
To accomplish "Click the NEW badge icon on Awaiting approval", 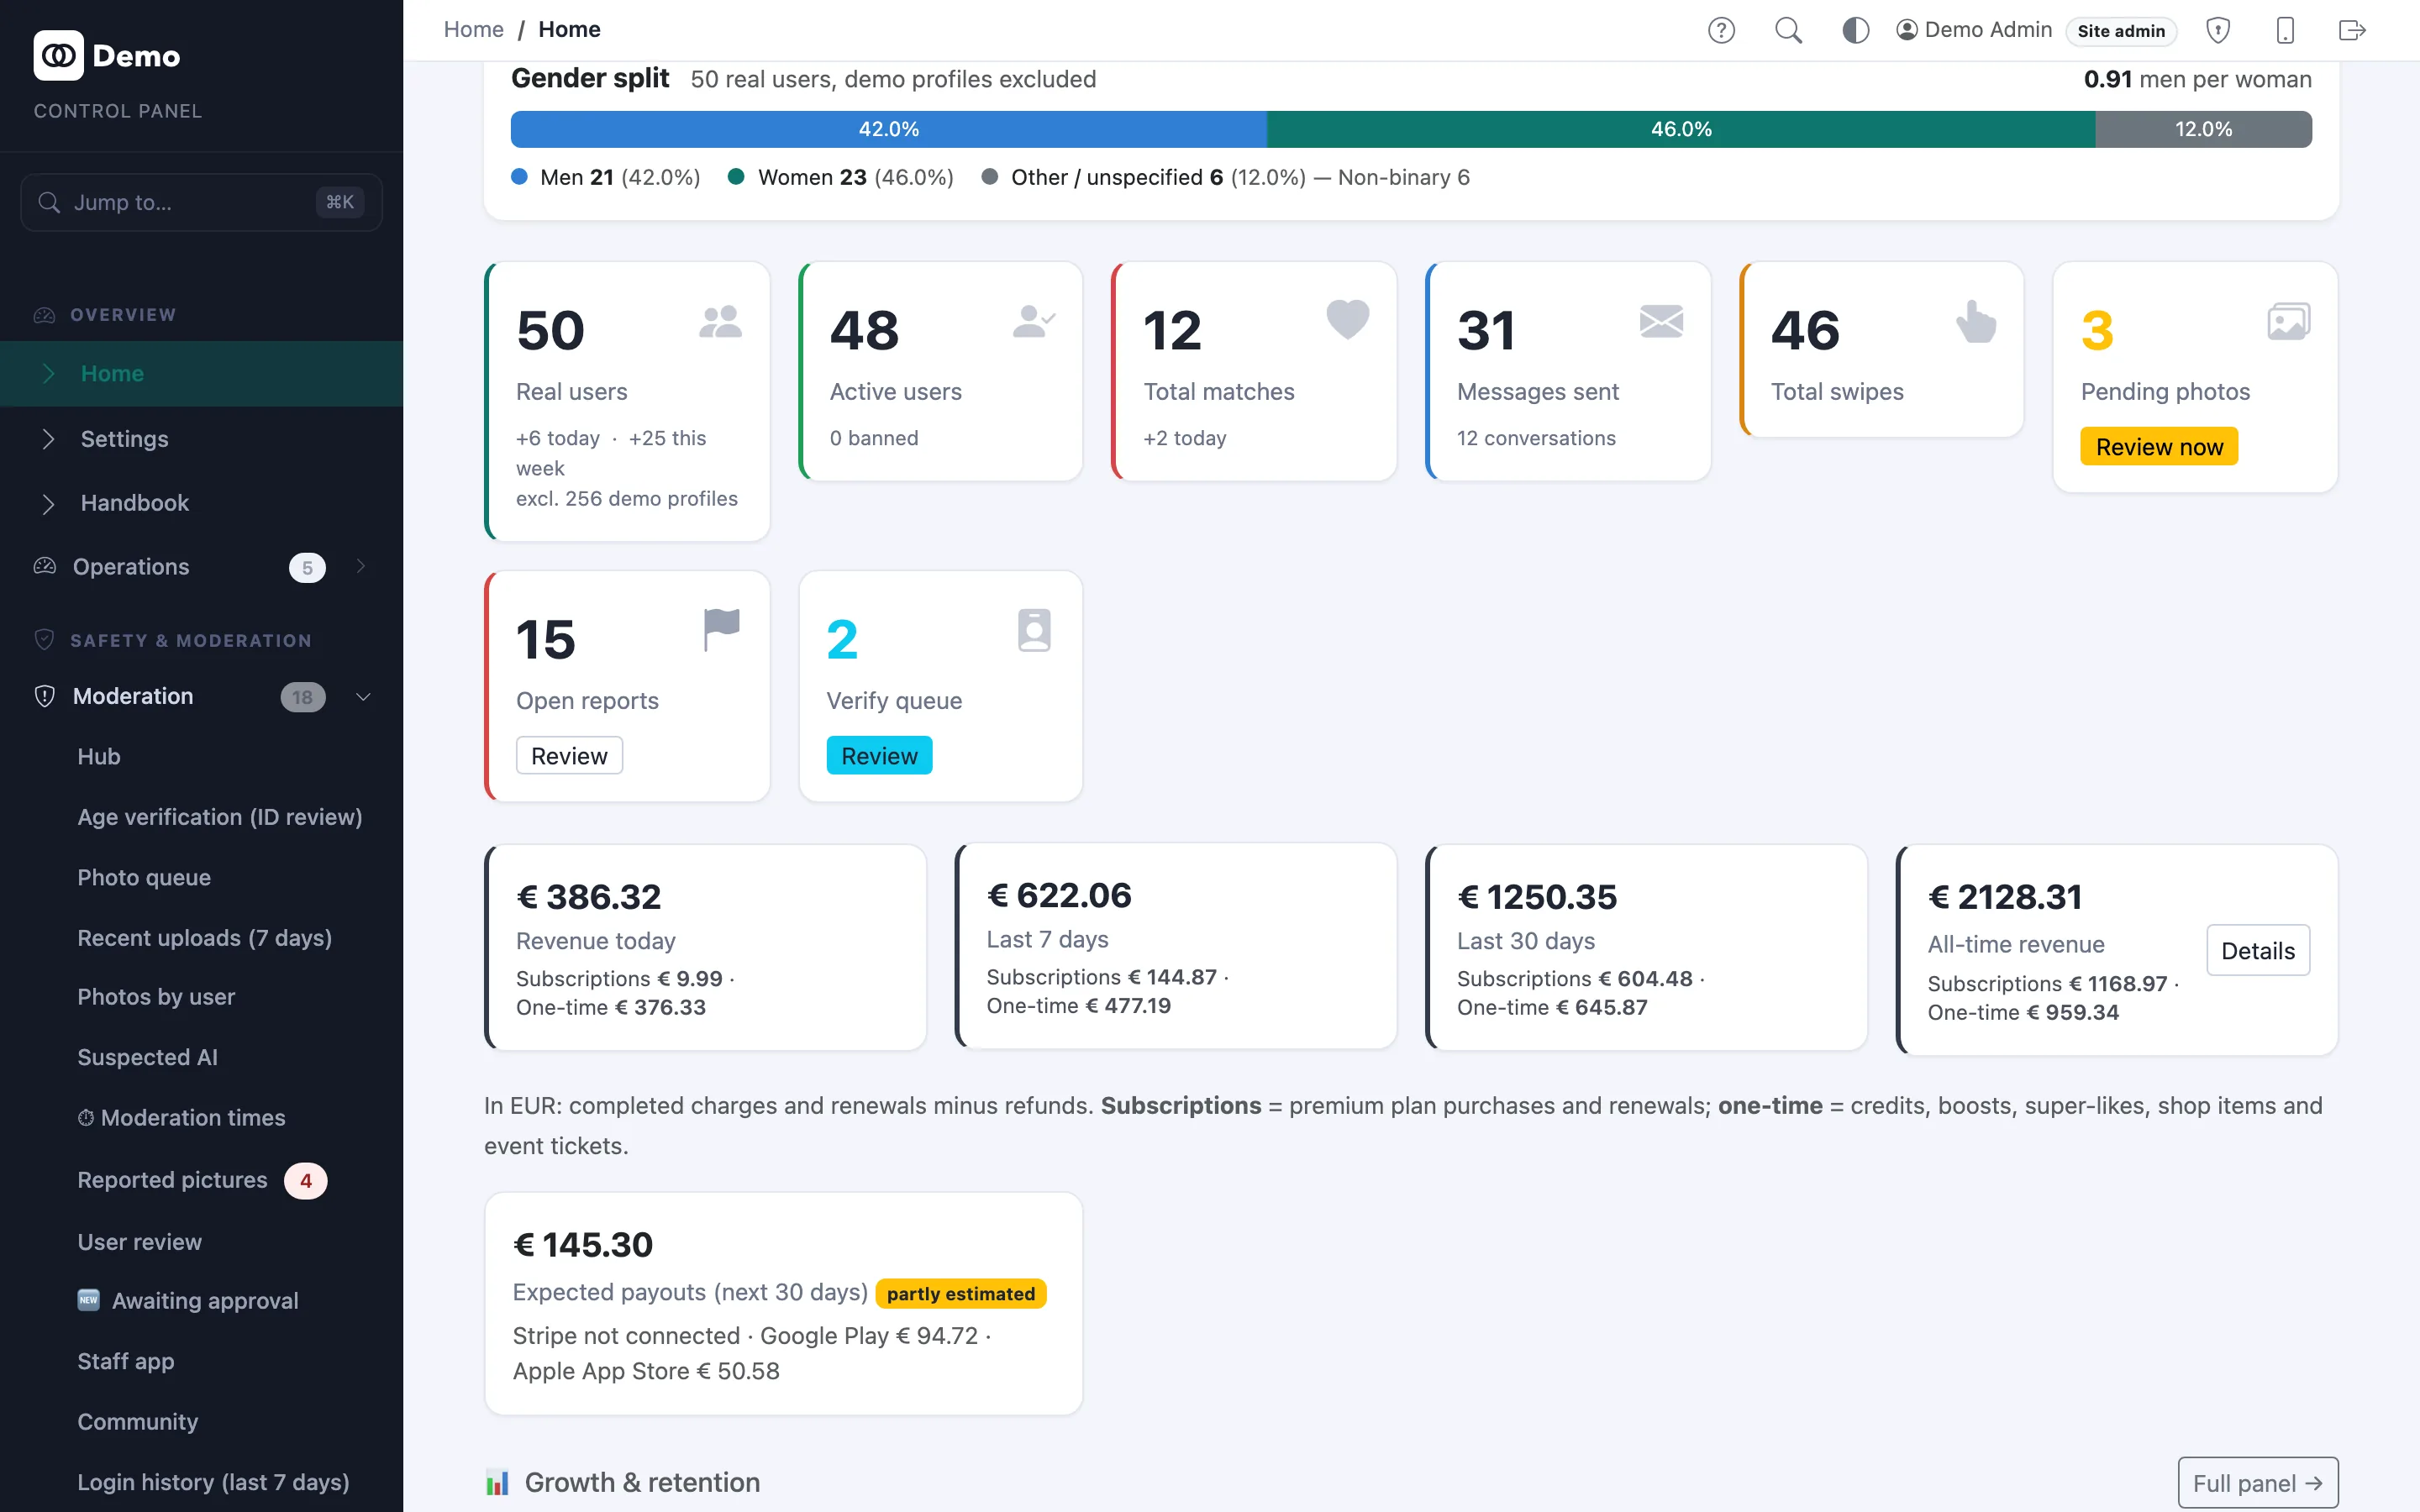I will (x=89, y=1300).
